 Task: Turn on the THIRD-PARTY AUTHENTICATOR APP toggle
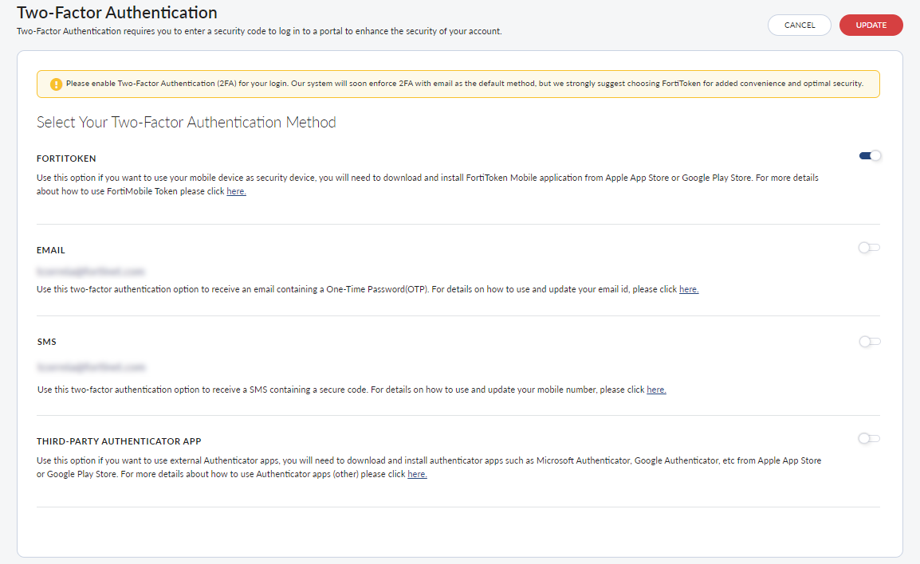869,438
